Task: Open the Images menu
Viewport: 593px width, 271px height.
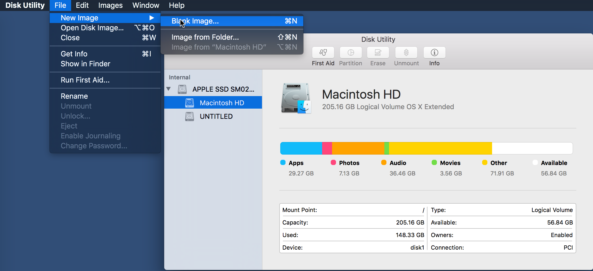Action: (110, 5)
